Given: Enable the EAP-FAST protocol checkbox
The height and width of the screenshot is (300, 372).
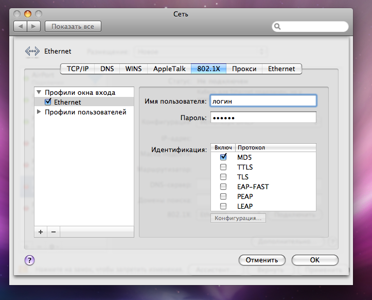Looking at the screenshot, I should tap(223, 187).
